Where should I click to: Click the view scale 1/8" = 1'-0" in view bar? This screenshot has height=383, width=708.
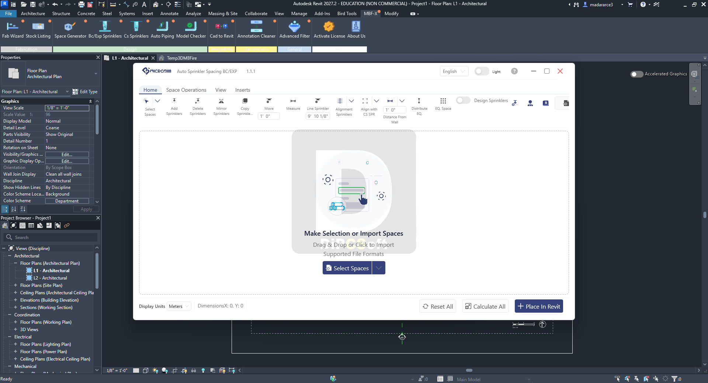tap(117, 370)
